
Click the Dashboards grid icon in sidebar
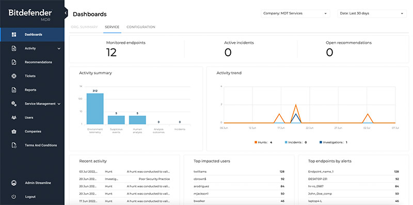[14, 35]
